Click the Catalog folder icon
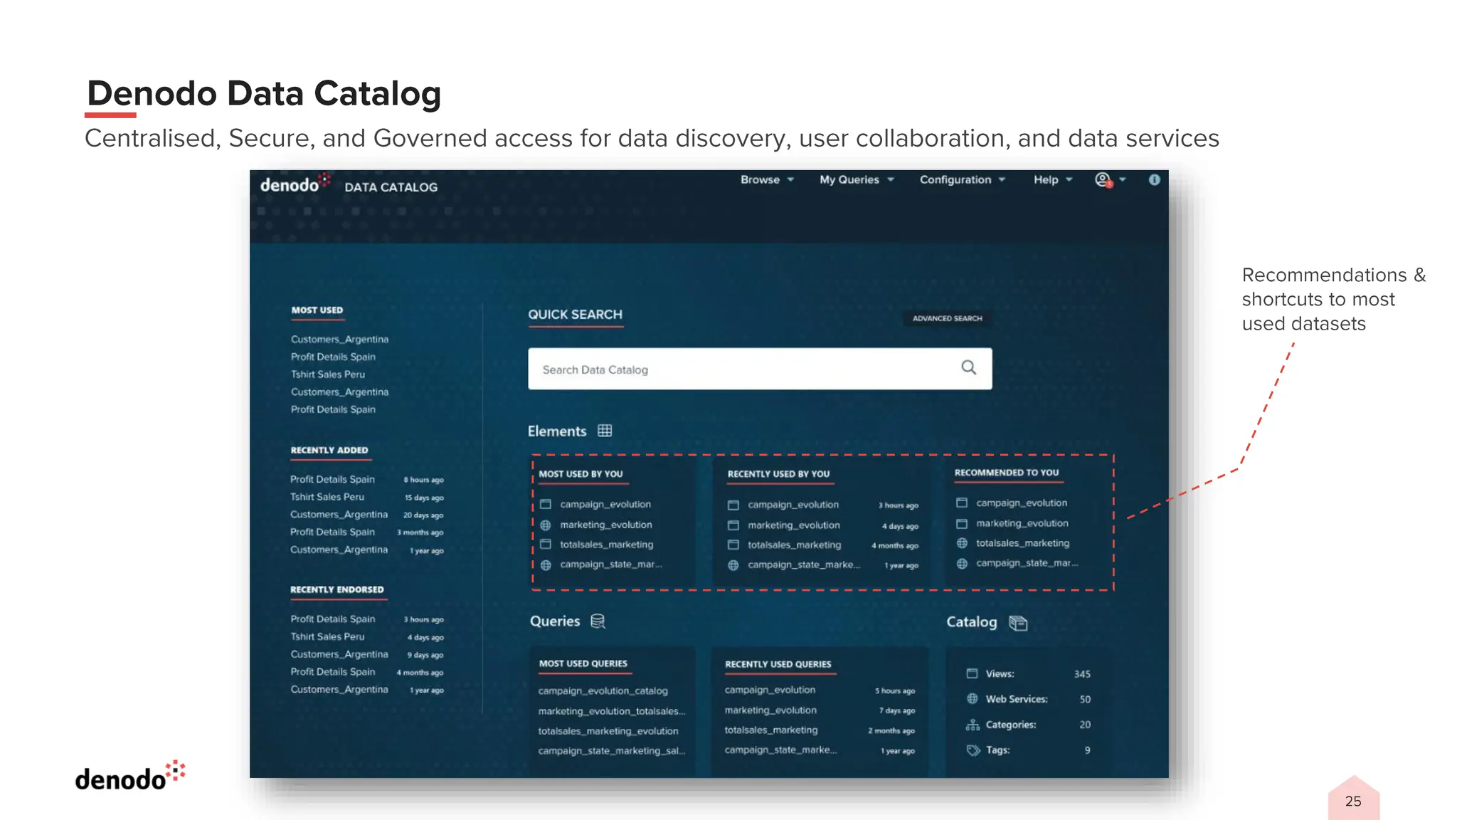 point(1018,623)
